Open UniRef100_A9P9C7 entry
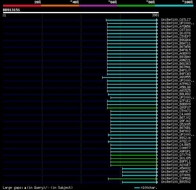 pyautogui.click(x=176, y=172)
